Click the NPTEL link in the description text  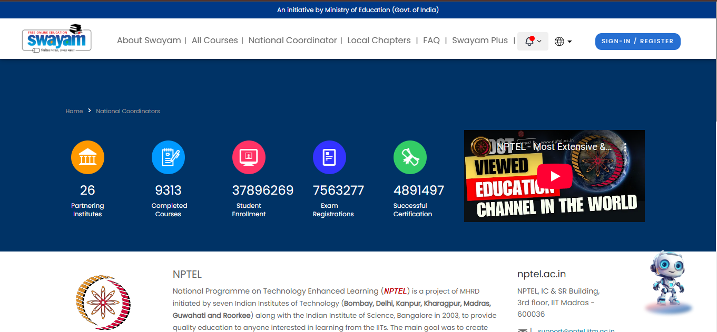tap(394, 291)
